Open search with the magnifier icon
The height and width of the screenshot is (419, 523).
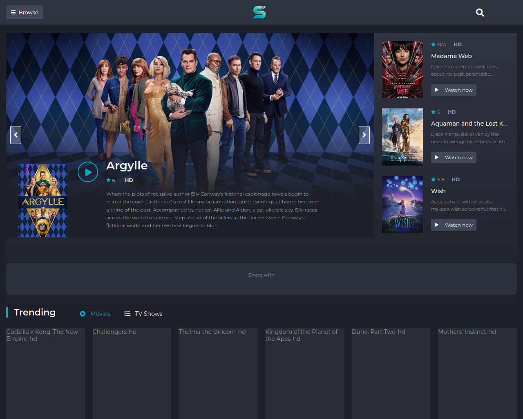pos(480,13)
